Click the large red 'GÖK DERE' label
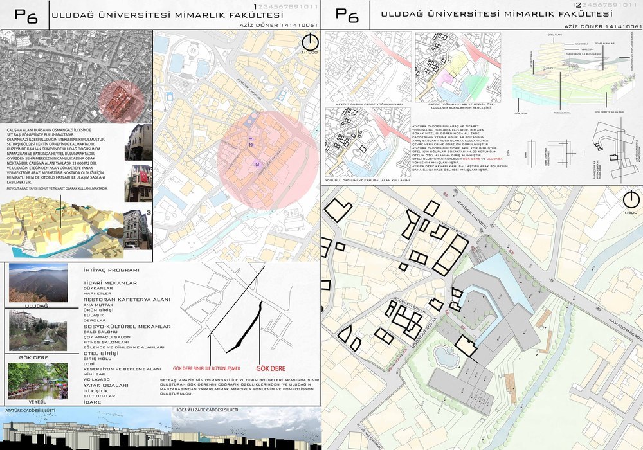 (x=271, y=368)
